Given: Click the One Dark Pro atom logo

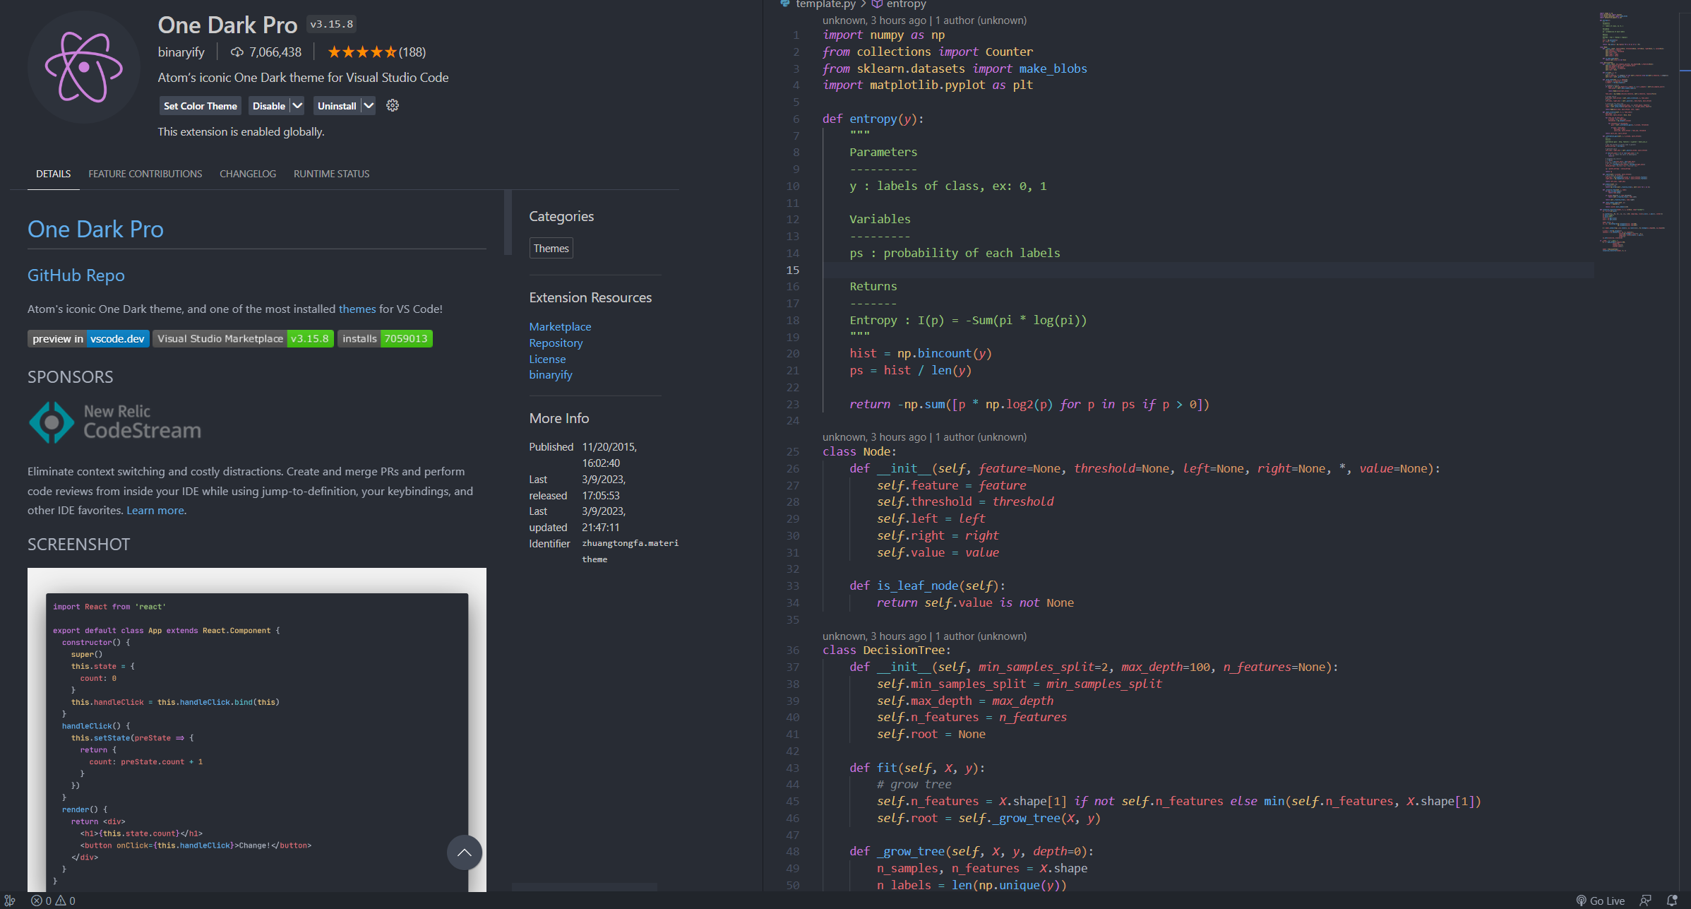Looking at the screenshot, I should (x=83, y=67).
